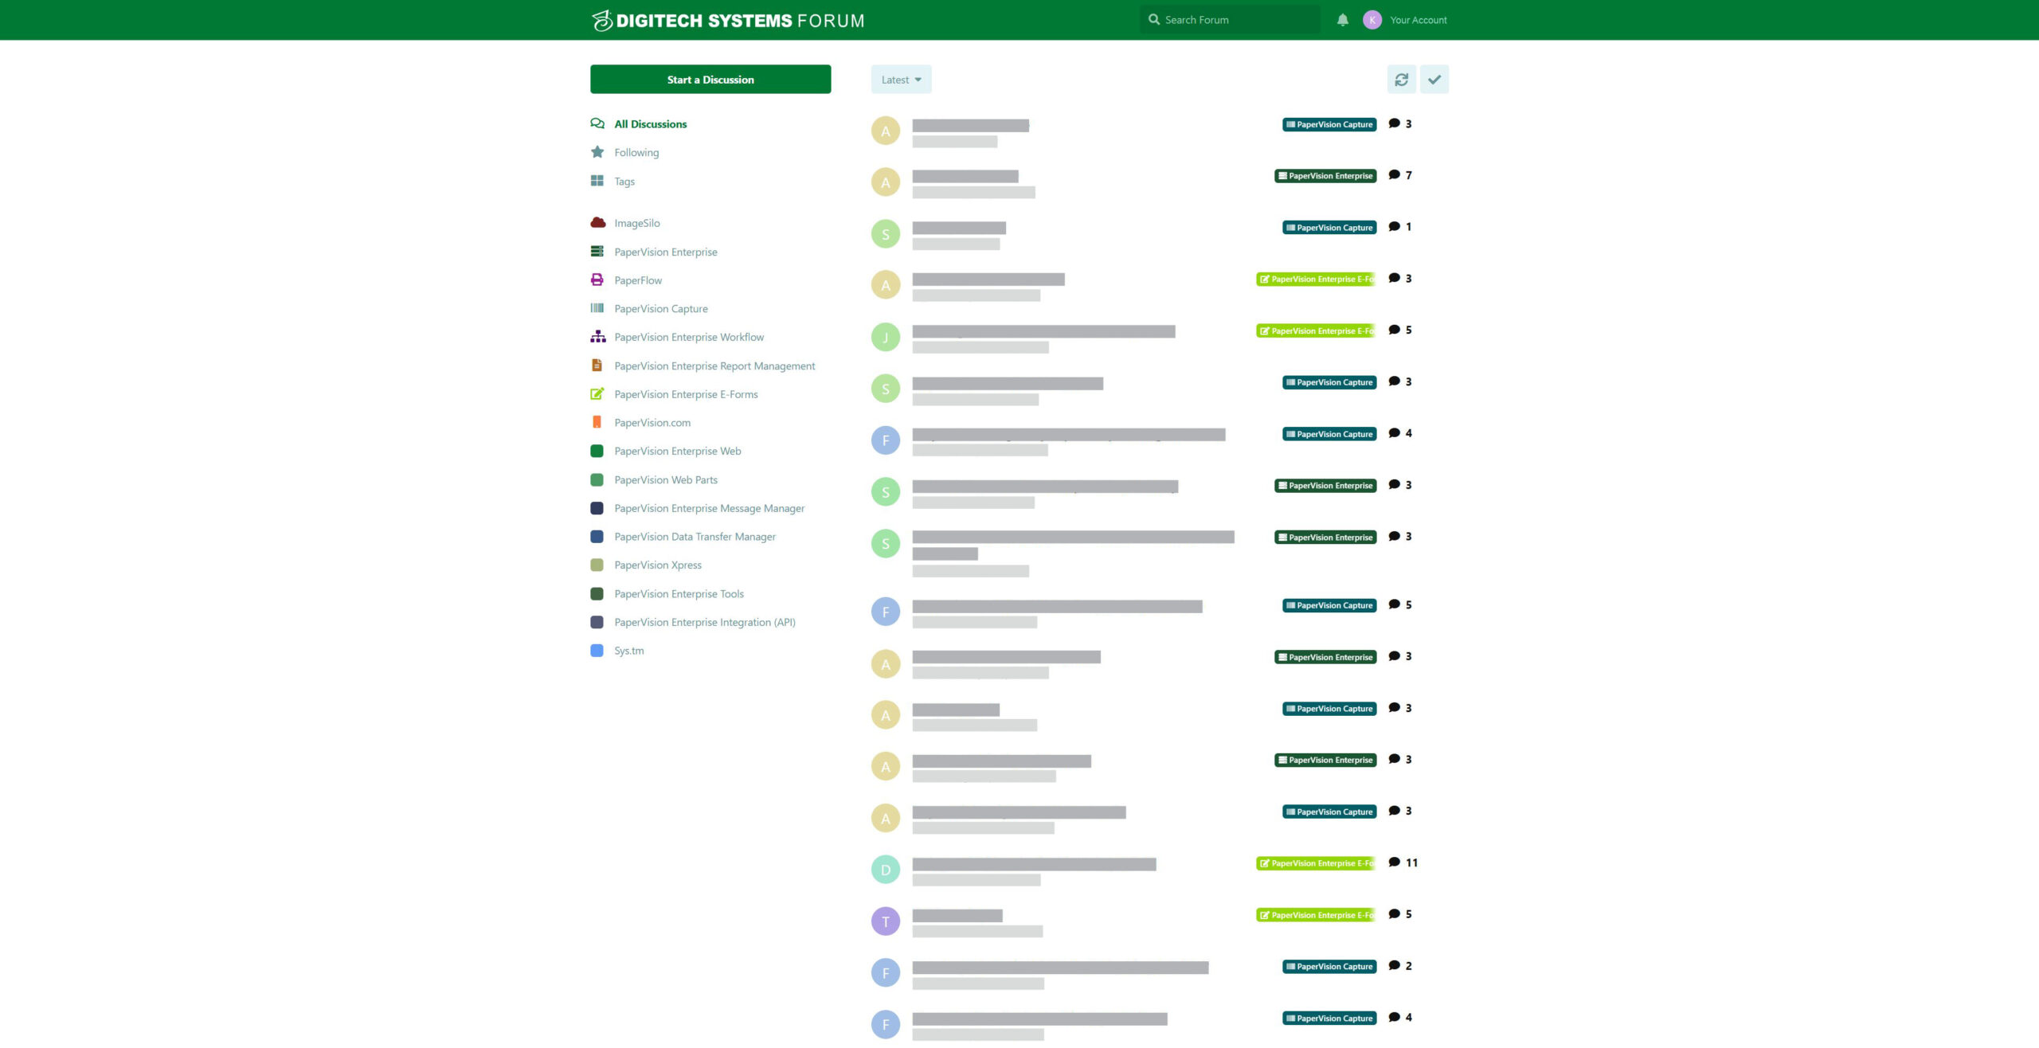Open PaperVision Enterprise Tools tag
Viewport: 2039px width, 1048px height.
(x=679, y=593)
